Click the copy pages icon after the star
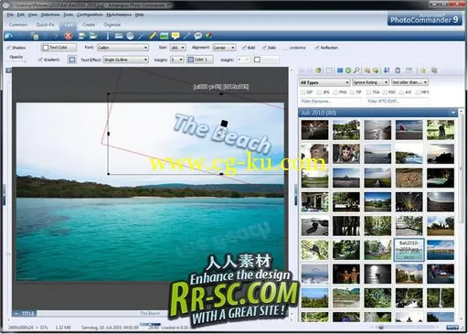Image resolution: width=468 pixels, height=334 pixels. point(434,70)
